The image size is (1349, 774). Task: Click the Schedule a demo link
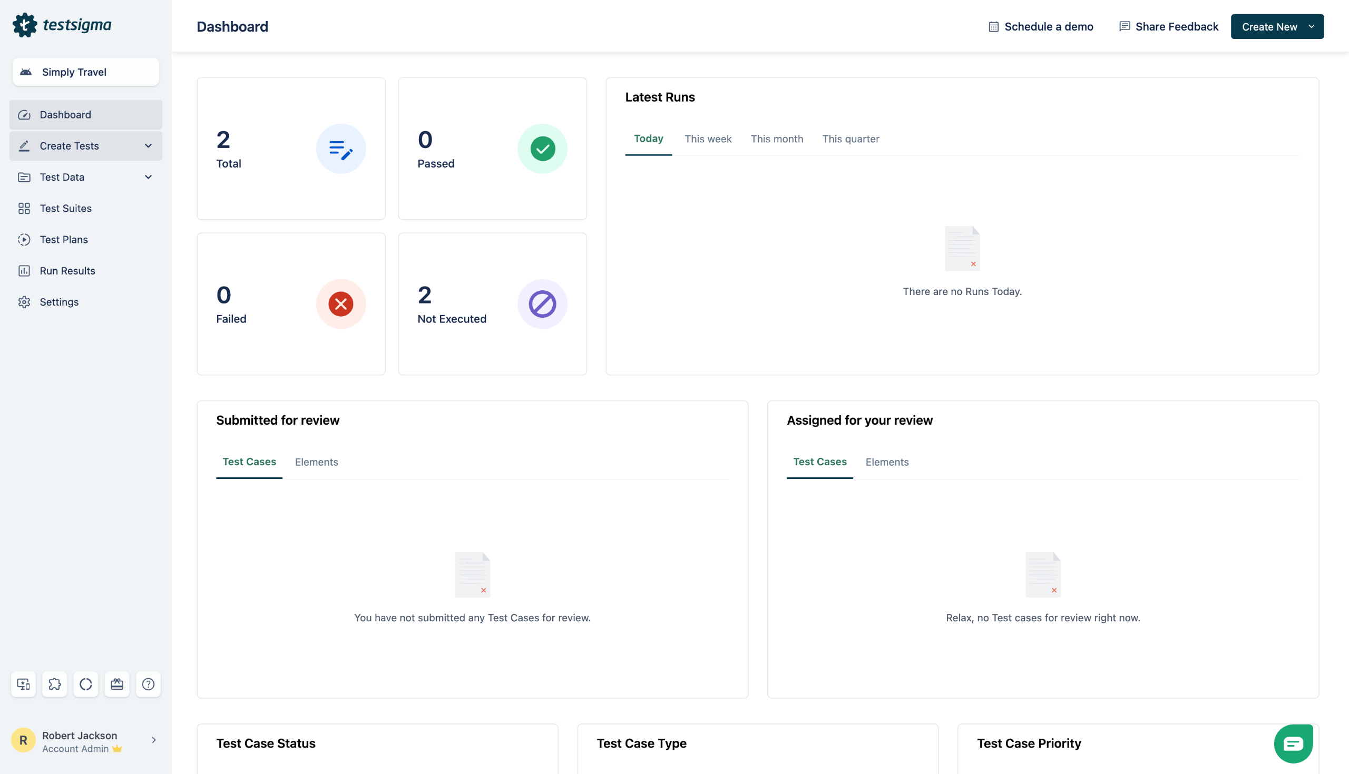click(x=1040, y=26)
